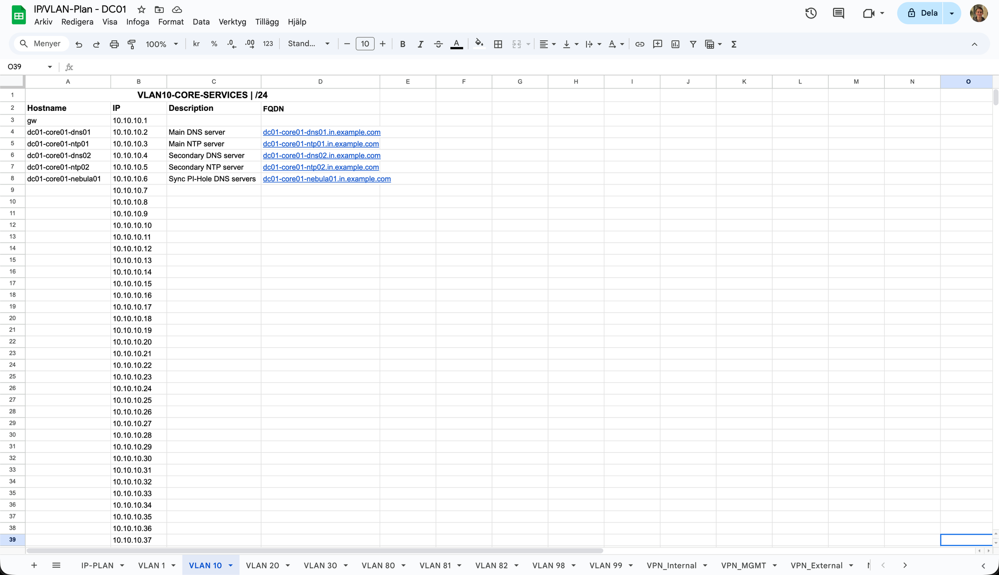Viewport: 999px width, 575px height.
Task: Click the dc01-core01-nebula01.in.example.com link
Action: point(327,179)
